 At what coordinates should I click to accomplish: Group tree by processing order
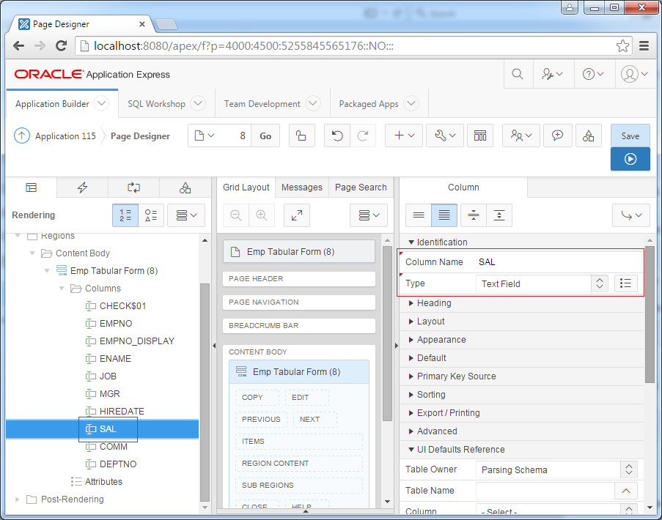125,215
